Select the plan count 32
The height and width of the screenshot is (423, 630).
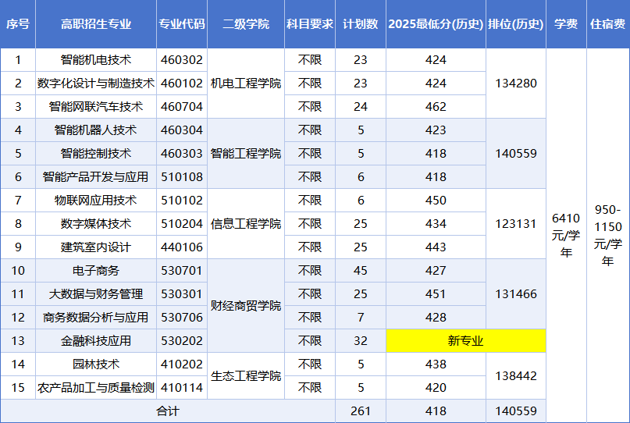click(361, 340)
